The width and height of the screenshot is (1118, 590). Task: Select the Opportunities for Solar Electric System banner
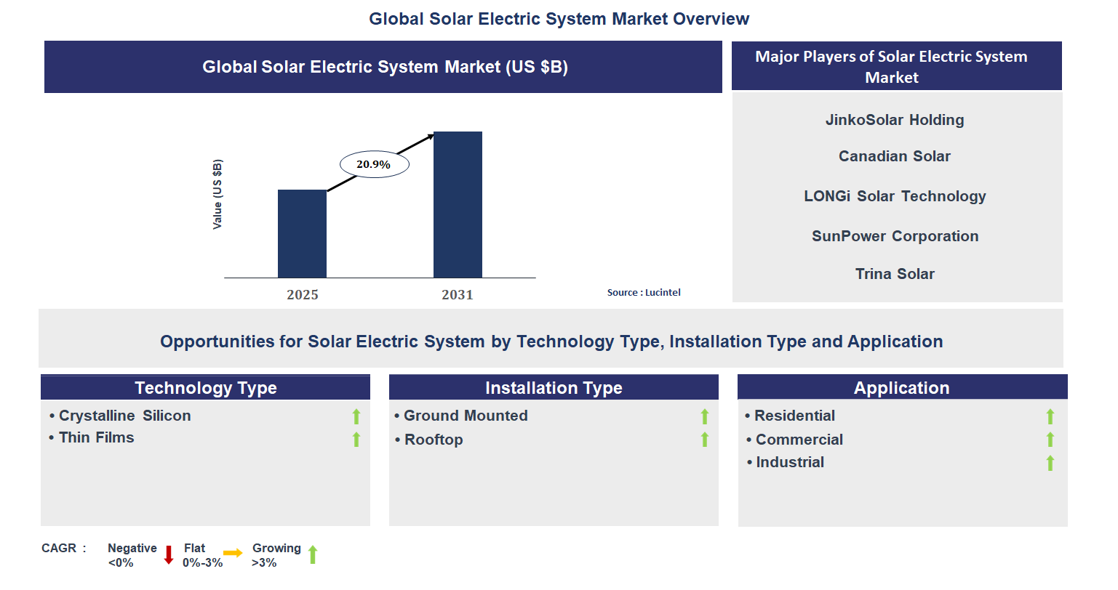tap(551, 341)
